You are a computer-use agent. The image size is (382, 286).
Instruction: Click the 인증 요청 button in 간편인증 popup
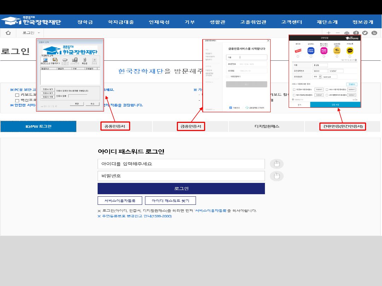335,105
